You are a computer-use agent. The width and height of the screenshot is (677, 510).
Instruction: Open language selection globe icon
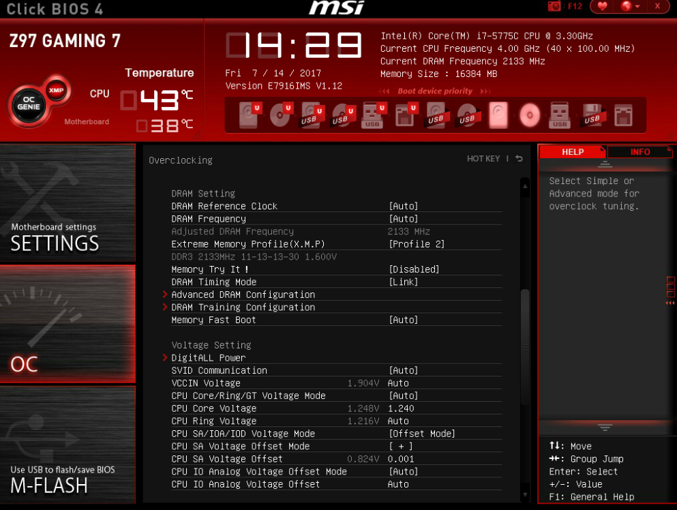627,6
